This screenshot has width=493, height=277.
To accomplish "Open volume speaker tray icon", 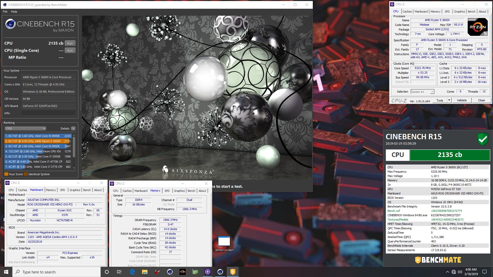I will pos(460,272).
